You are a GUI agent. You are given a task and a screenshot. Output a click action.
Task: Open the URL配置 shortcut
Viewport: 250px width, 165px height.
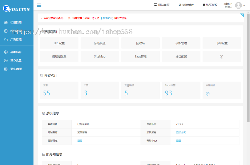(59, 43)
